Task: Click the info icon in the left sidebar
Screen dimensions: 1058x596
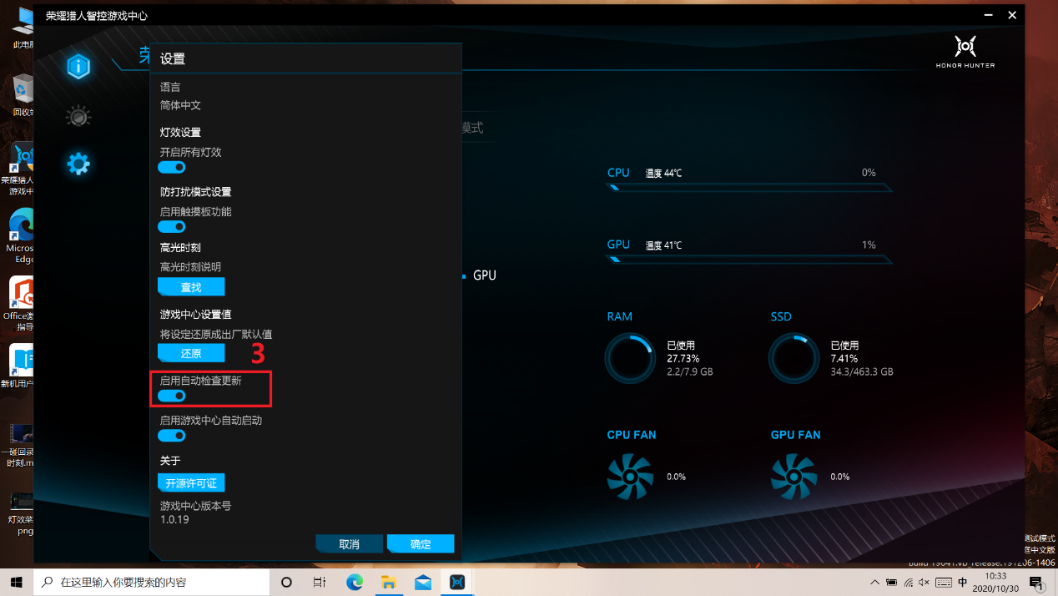Action: point(78,66)
